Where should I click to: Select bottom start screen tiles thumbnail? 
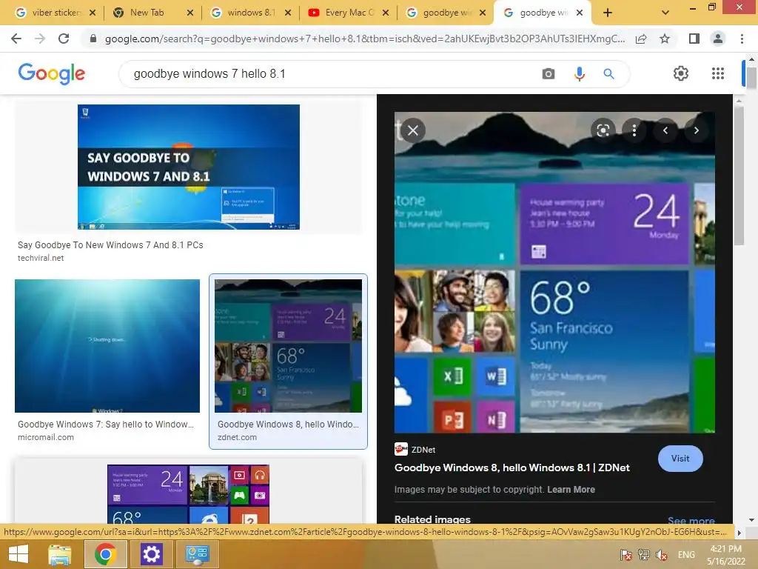point(188,494)
